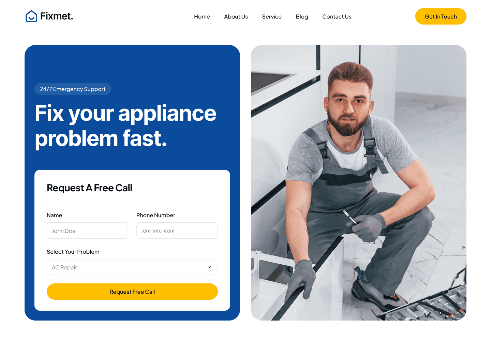This screenshot has height=341, width=491.
Task: Click the Request A Free Call heading
Action: pos(89,188)
